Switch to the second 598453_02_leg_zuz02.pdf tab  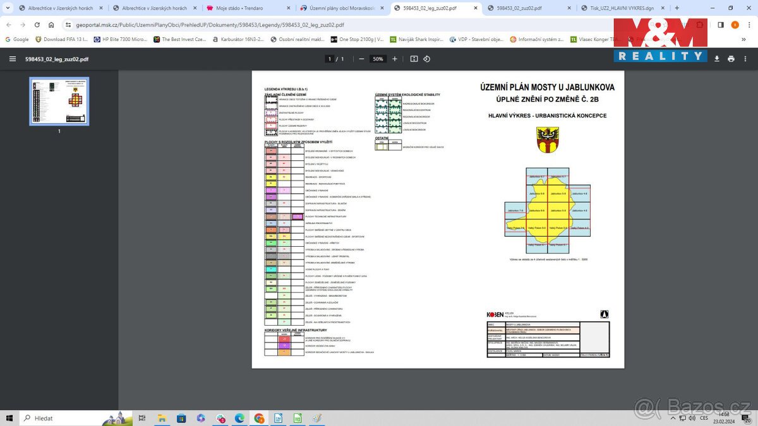(528, 8)
